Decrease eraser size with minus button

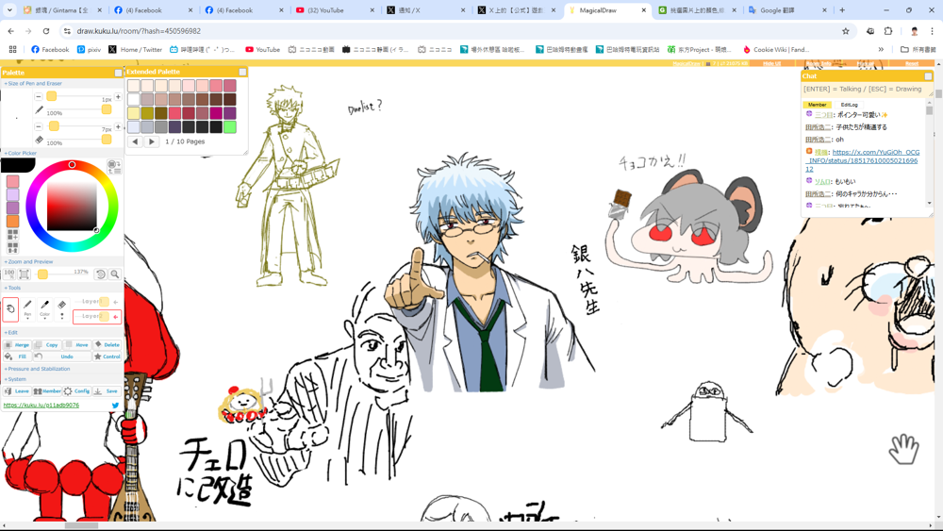click(39, 126)
